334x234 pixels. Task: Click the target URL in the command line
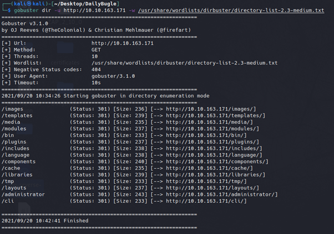coord(94,10)
